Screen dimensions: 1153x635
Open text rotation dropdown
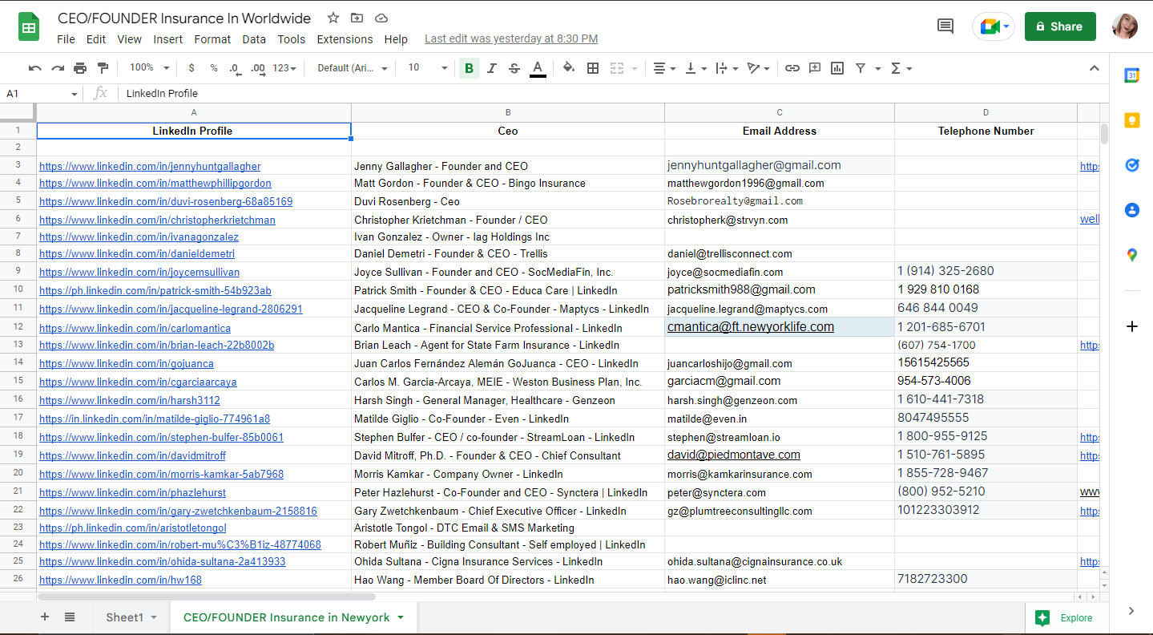(x=758, y=68)
